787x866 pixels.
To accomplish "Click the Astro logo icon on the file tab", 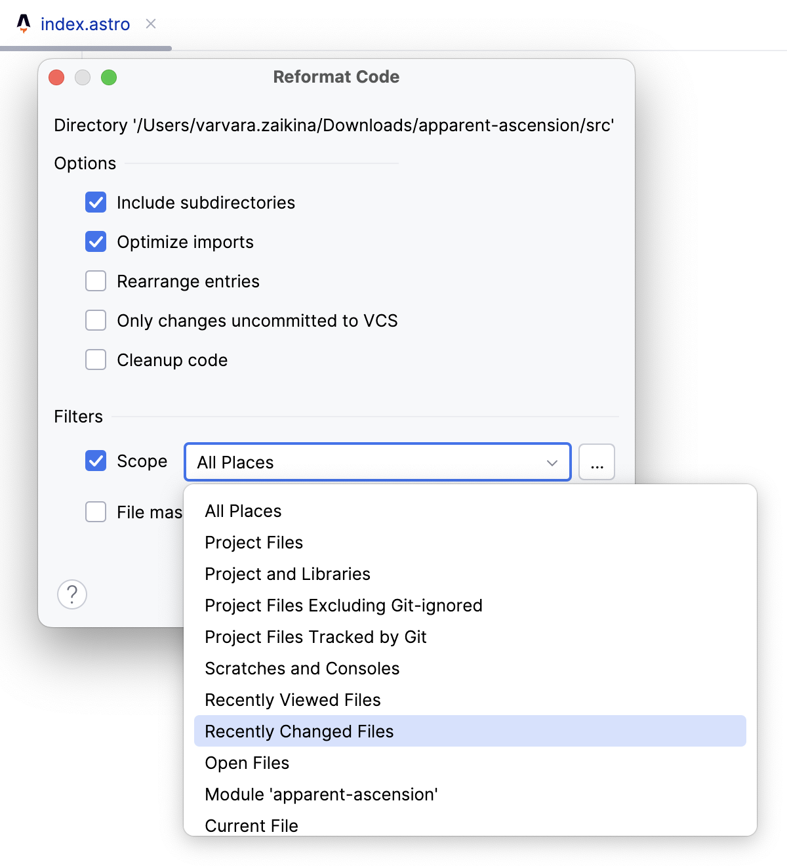I will 24,24.
